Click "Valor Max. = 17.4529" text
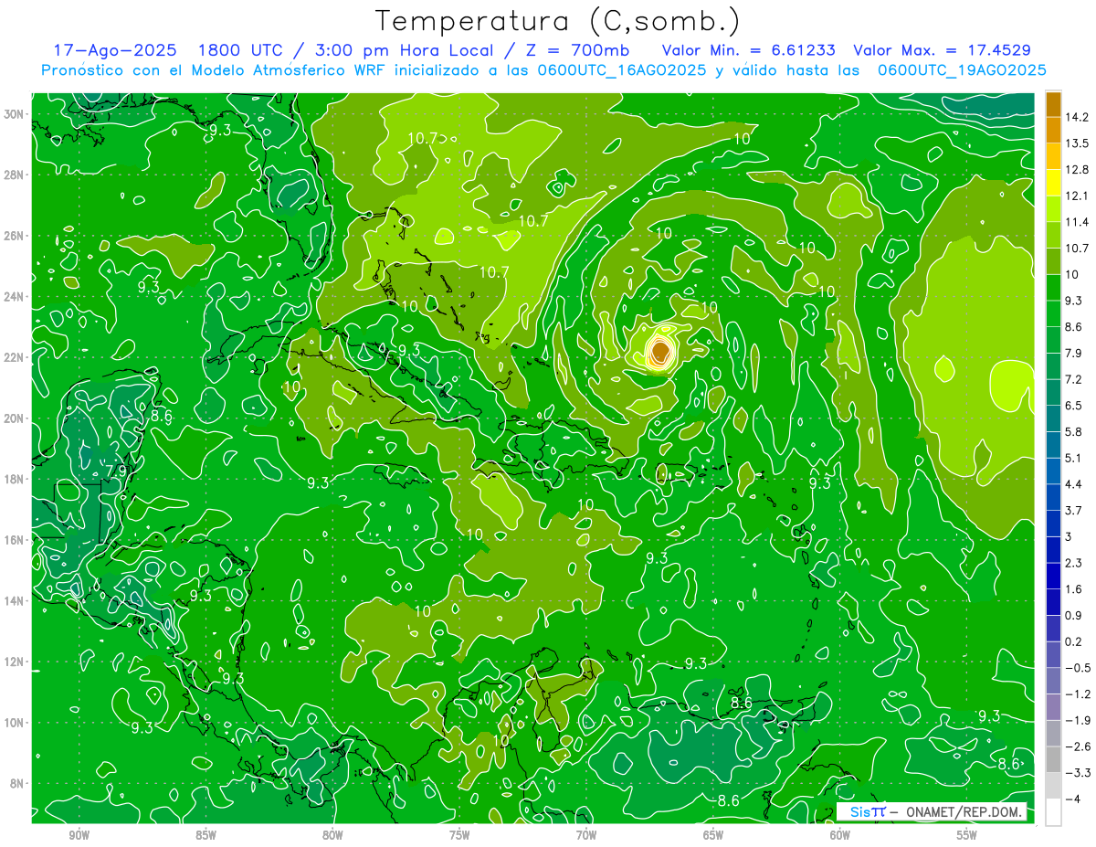Screen dimensions: 1096x847 coord(942,50)
